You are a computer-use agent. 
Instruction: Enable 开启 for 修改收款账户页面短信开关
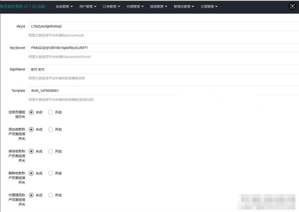(50, 151)
